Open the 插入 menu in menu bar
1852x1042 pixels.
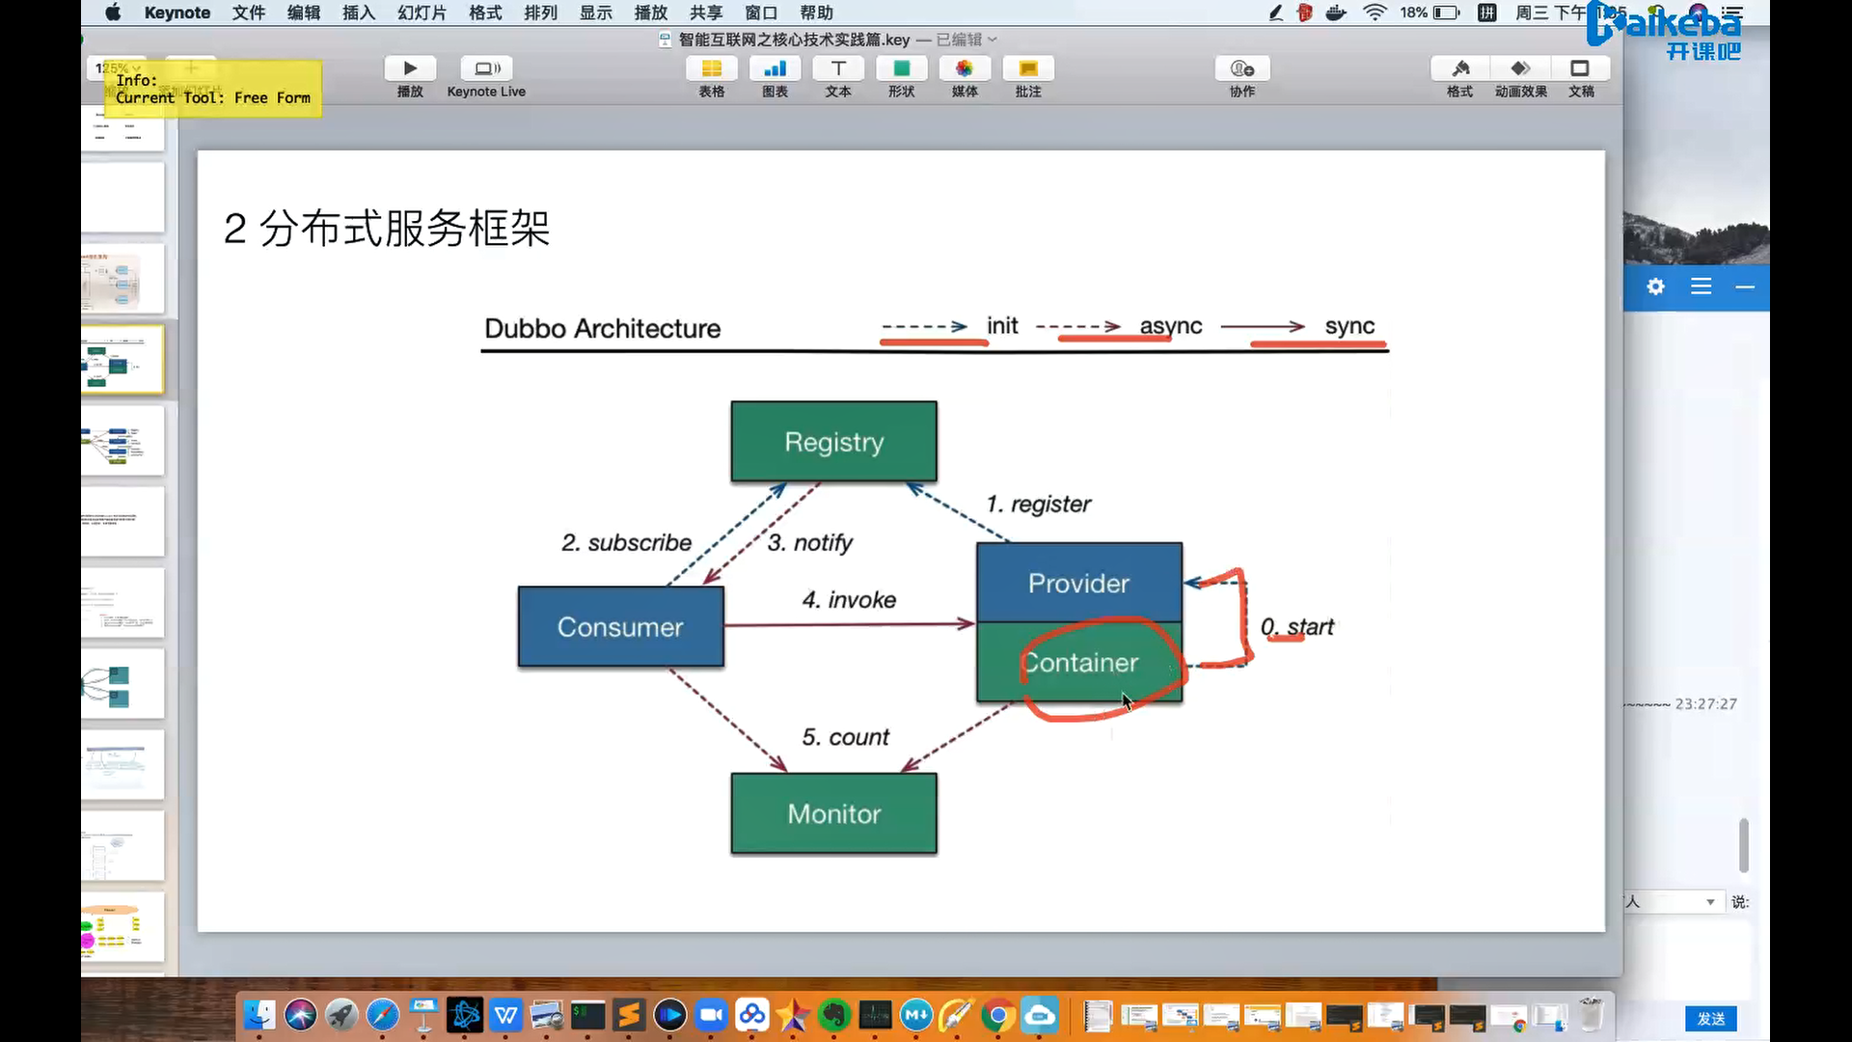tap(358, 13)
